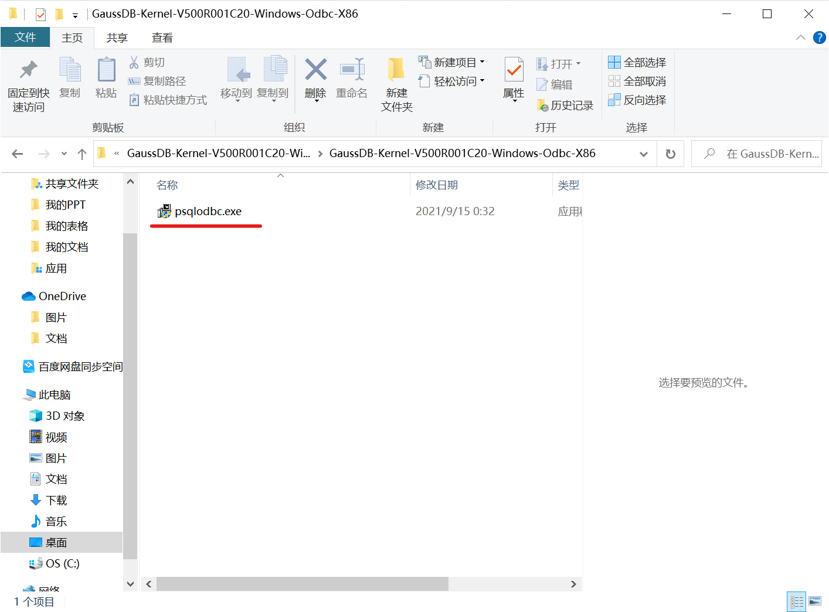Open 我的表格 folder in sidebar

pyautogui.click(x=59, y=226)
